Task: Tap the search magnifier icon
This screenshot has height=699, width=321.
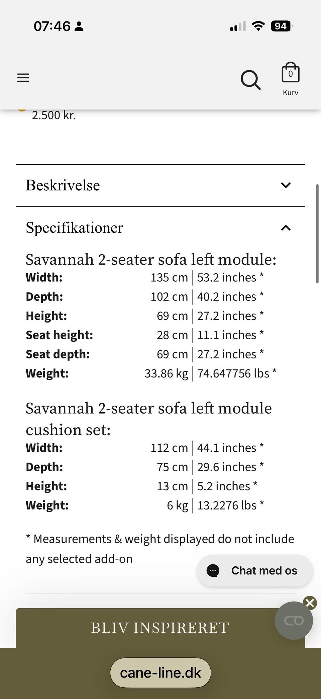Action: click(250, 80)
